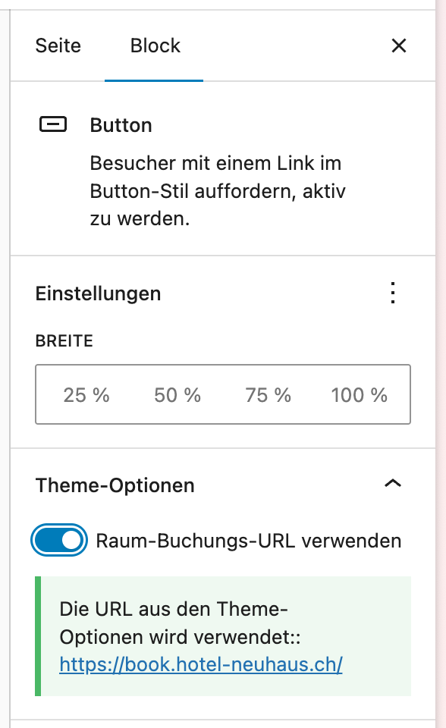The height and width of the screenshot is (728, 446).
Task: Select the Block tab
Action: pos(154,45)
